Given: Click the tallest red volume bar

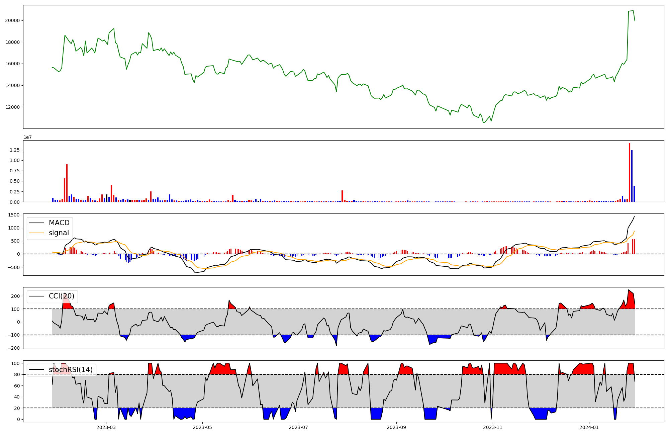Looking at the screenshot, I should (630, 172).
